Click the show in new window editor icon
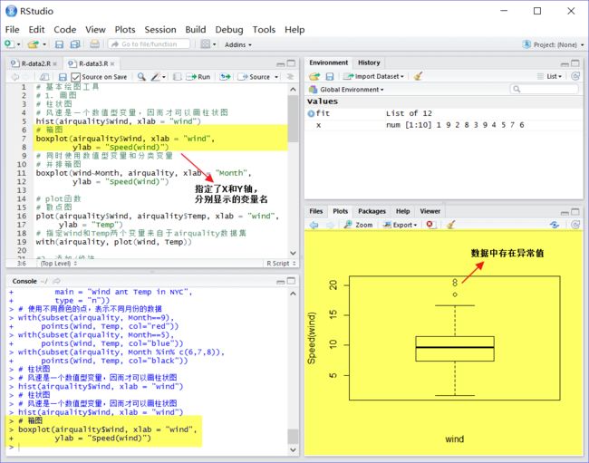 tap(44, 77)
